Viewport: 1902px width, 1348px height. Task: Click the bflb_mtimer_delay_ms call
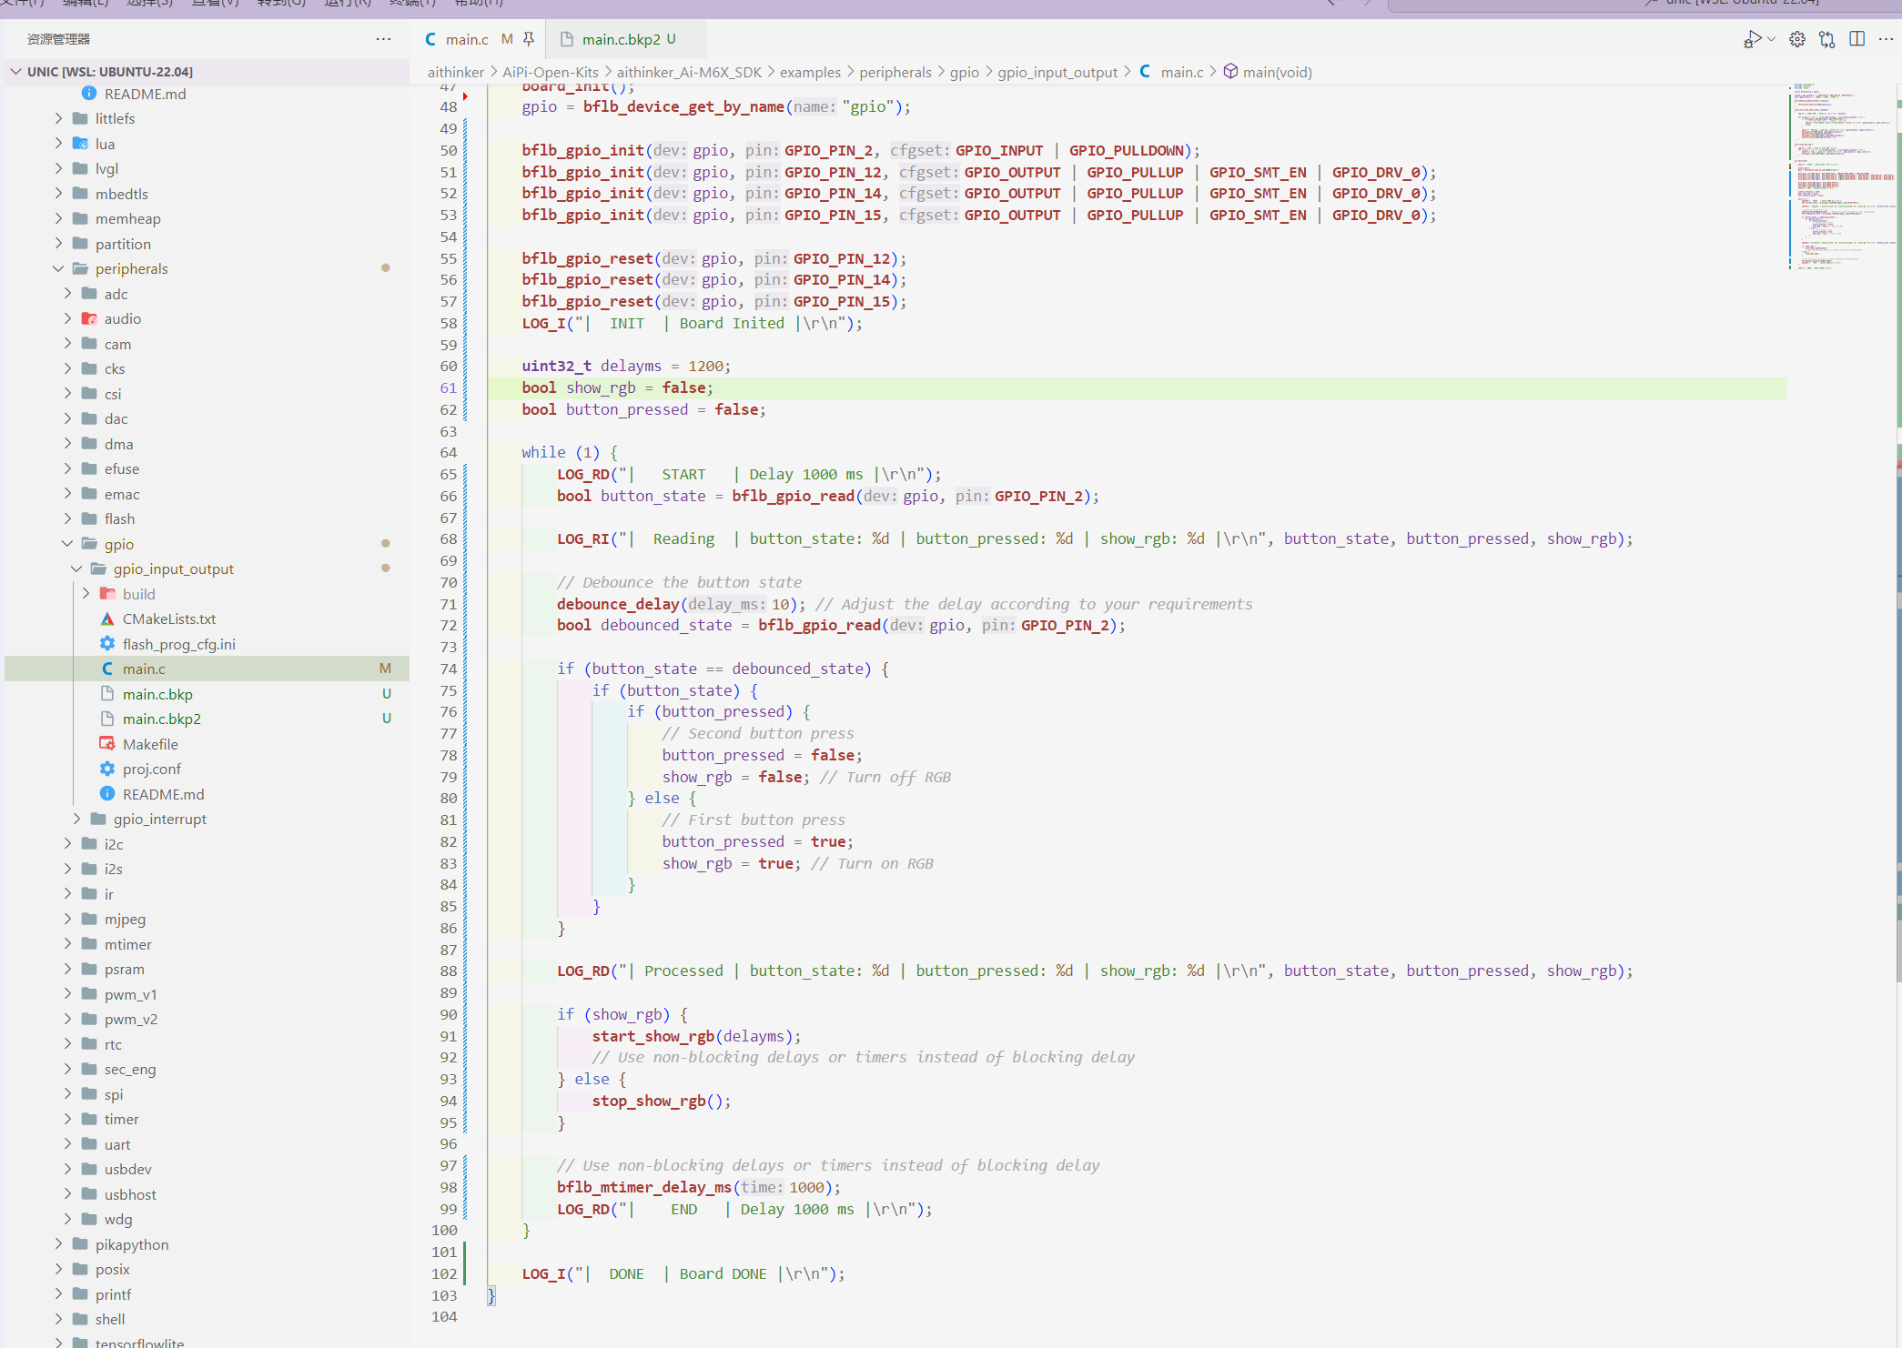coord(698,1187)
